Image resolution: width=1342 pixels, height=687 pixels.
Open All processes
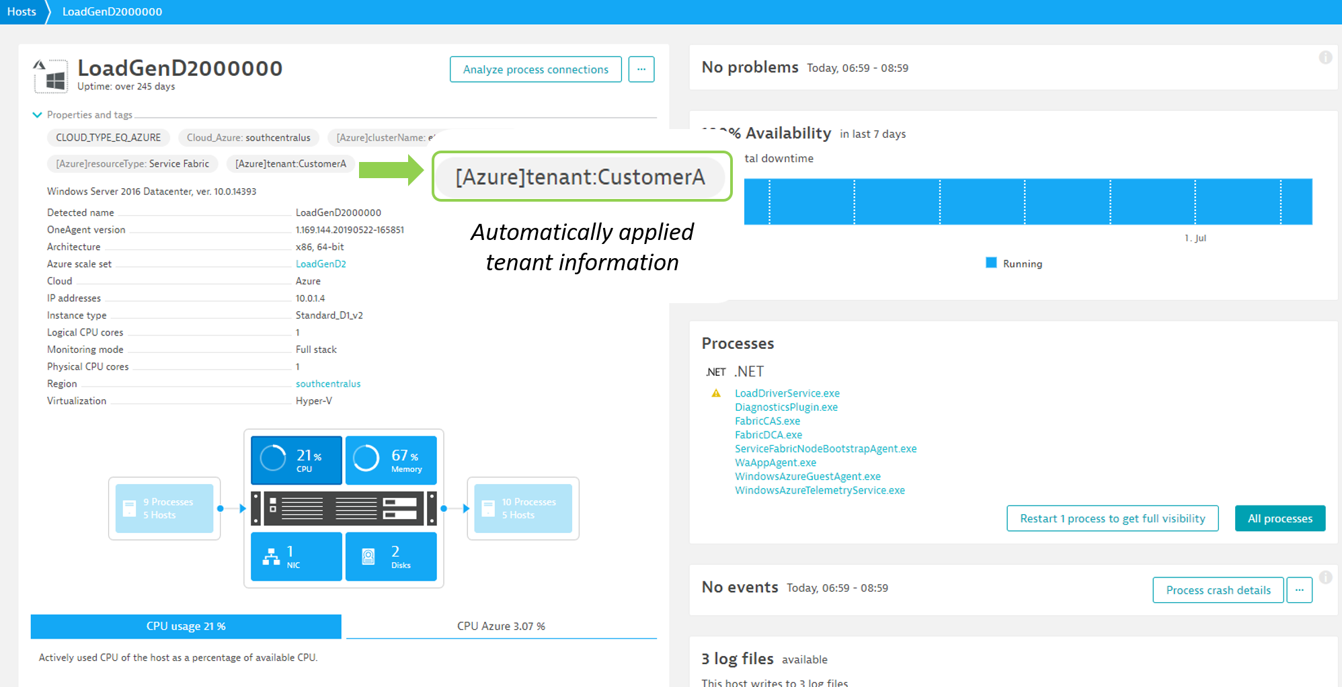(x=1280, y=518)
